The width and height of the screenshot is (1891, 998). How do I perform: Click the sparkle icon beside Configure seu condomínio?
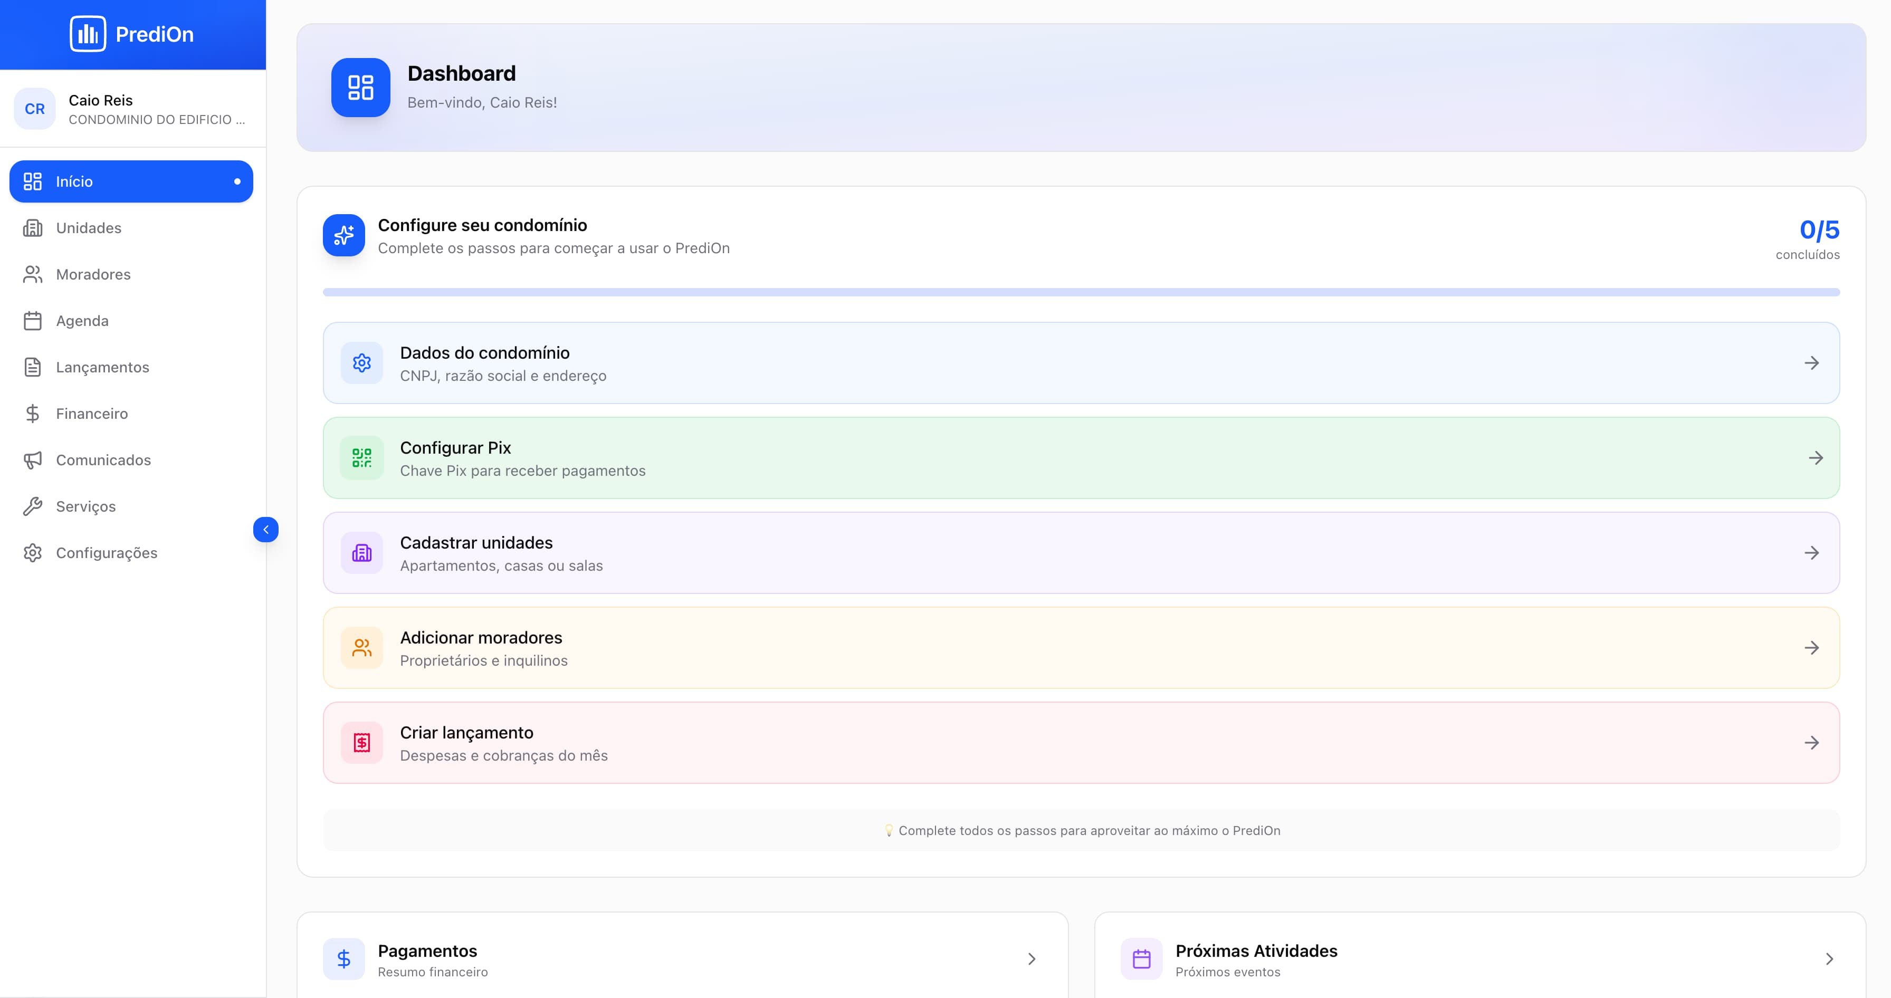343,236
